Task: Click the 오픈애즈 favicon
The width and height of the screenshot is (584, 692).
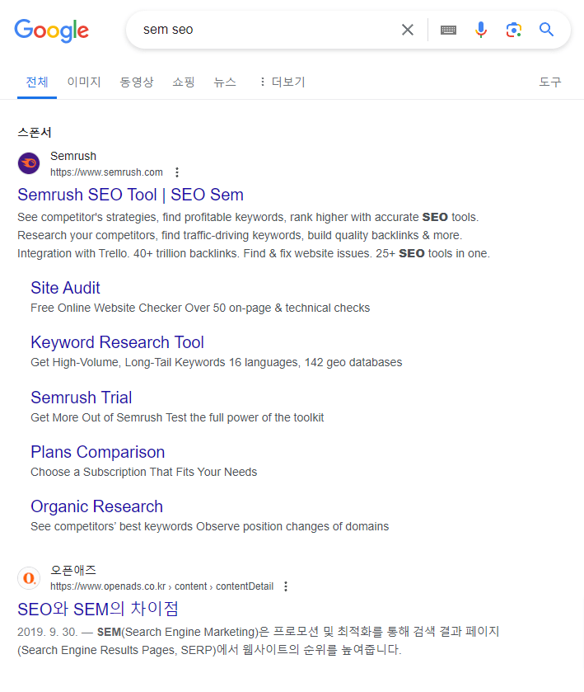Action: pyautogui.click(x=29, y=577)
